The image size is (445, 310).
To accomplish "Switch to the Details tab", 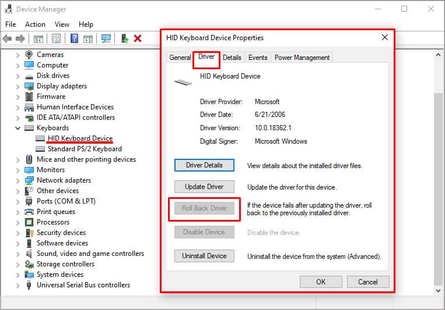I will click(232, 58).
